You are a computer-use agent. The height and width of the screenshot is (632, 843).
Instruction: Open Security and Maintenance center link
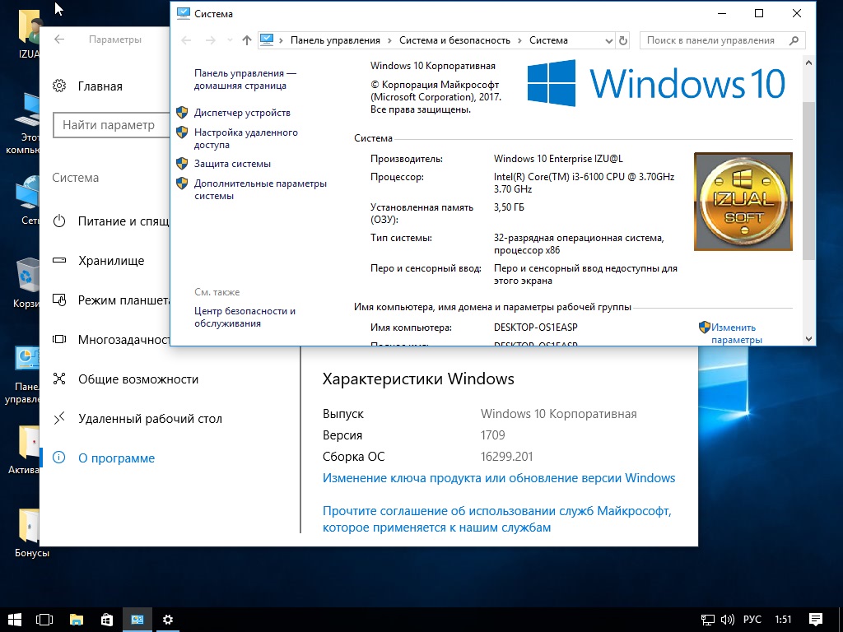(x=245, y=317)
